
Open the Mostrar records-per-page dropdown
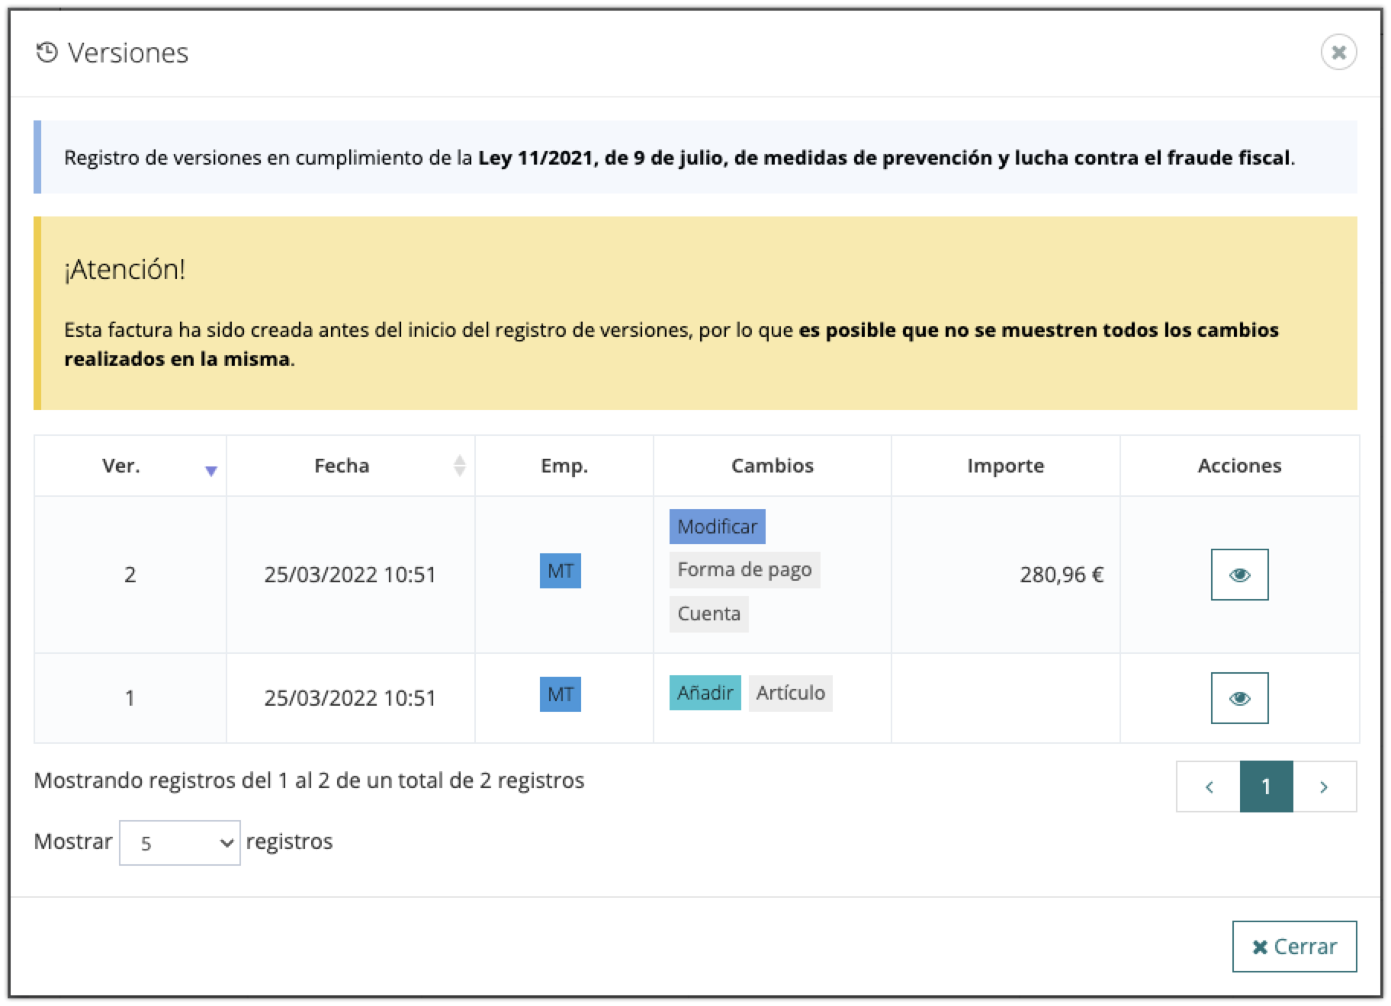[179, 843]
